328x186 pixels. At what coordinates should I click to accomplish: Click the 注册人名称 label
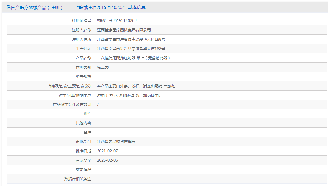coord(82,30)
